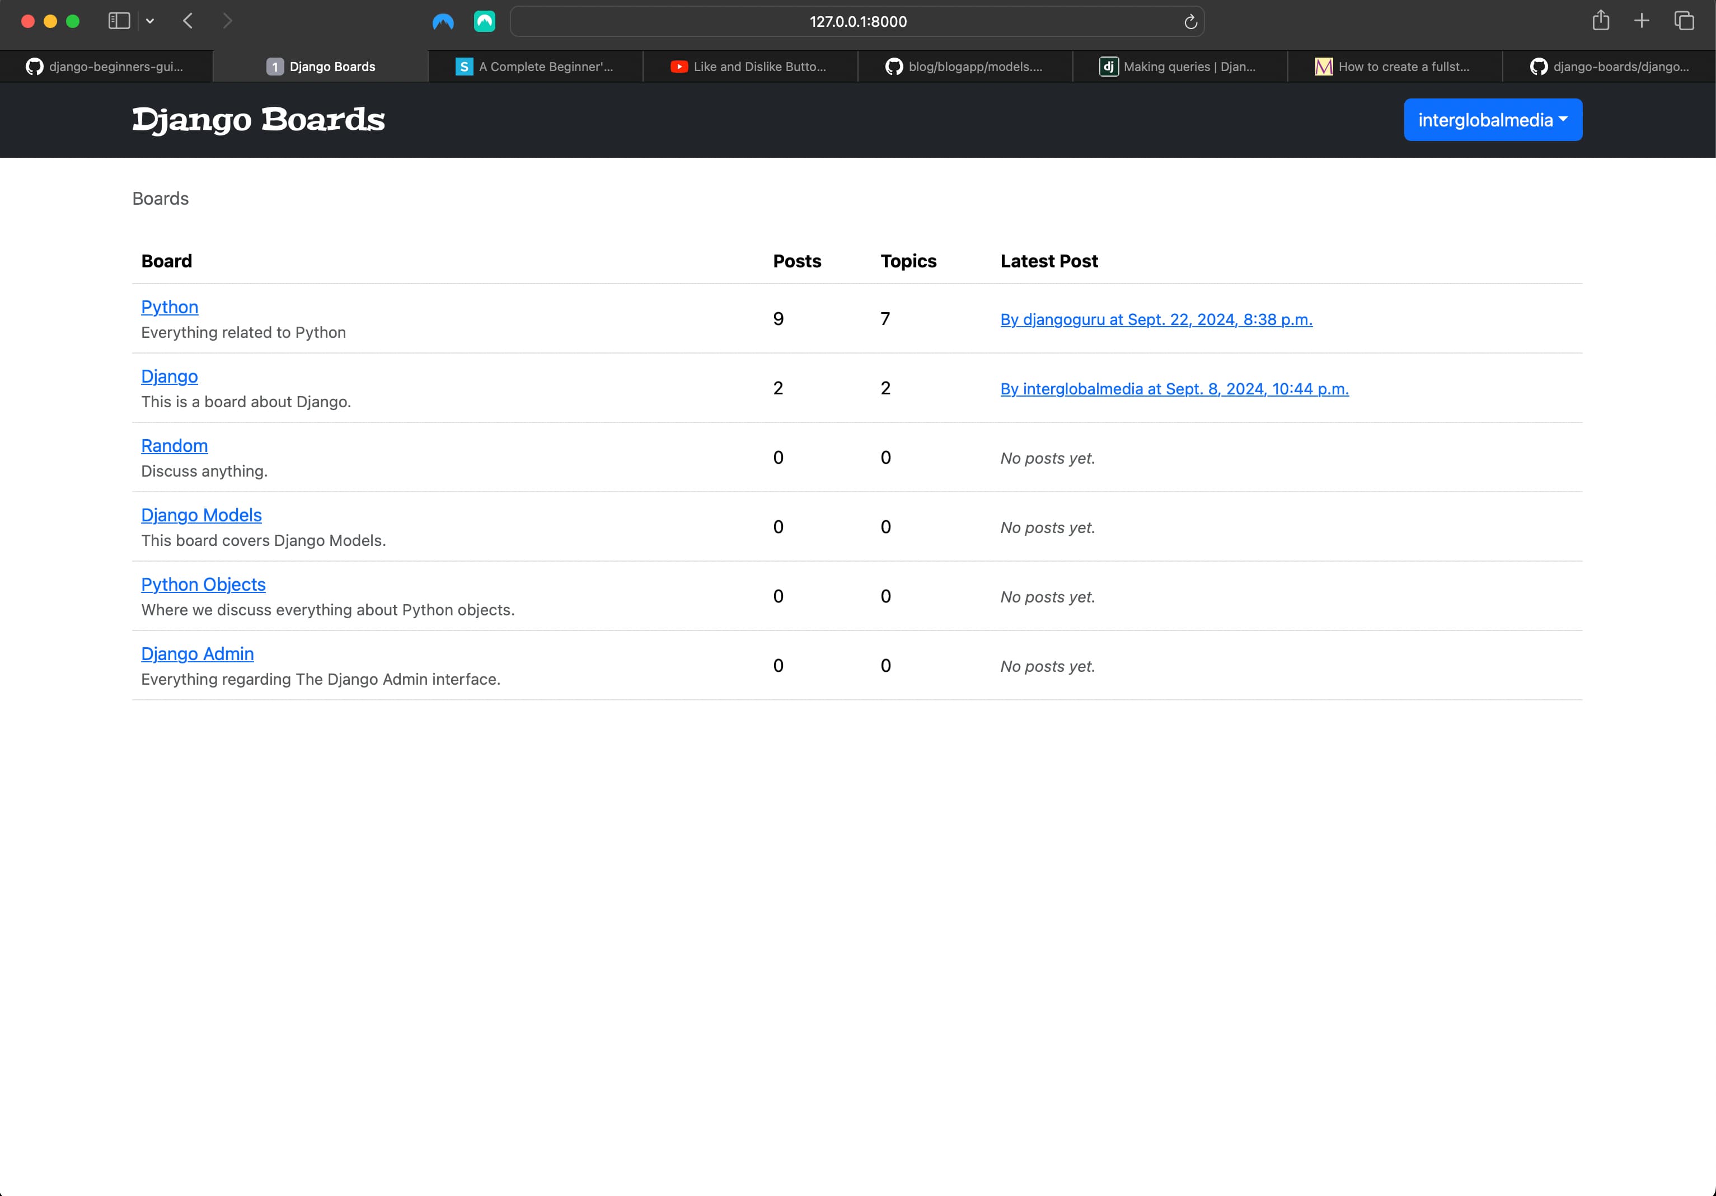Open latest post by djangoguru
Image resolution: width=1716 pixels, height=1196 pixels.
coord(1156,320)
